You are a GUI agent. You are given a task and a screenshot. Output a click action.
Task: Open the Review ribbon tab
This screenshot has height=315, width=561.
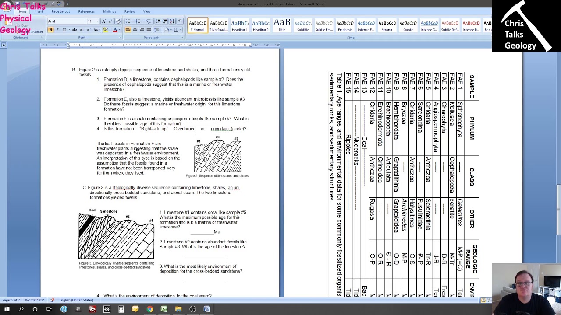(x=130, y=11)
